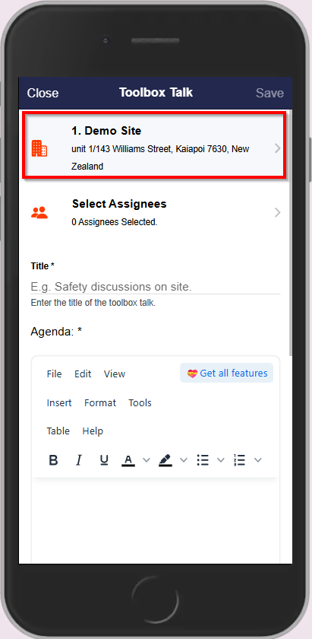Expand numbered list style options
This screenshot has height=639, width=312.
pyautogui.click(x=257, y=460)
